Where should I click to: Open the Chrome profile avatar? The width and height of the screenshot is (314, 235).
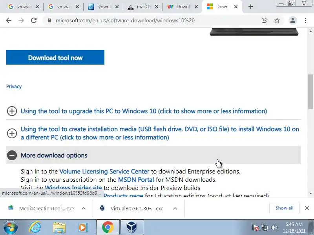click(x=292, y=20)
